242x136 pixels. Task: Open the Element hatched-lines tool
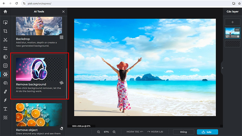click(x=5, y=118)
